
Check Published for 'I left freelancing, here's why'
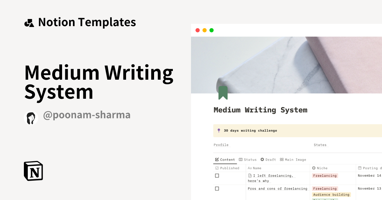coord(217,176)
